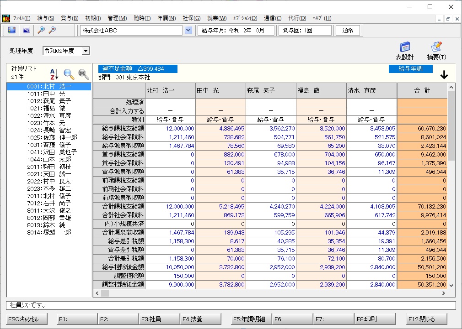Click the employee search magnifier icon
Viewport: 462px width, 329px height.
[x=69, y=74]
